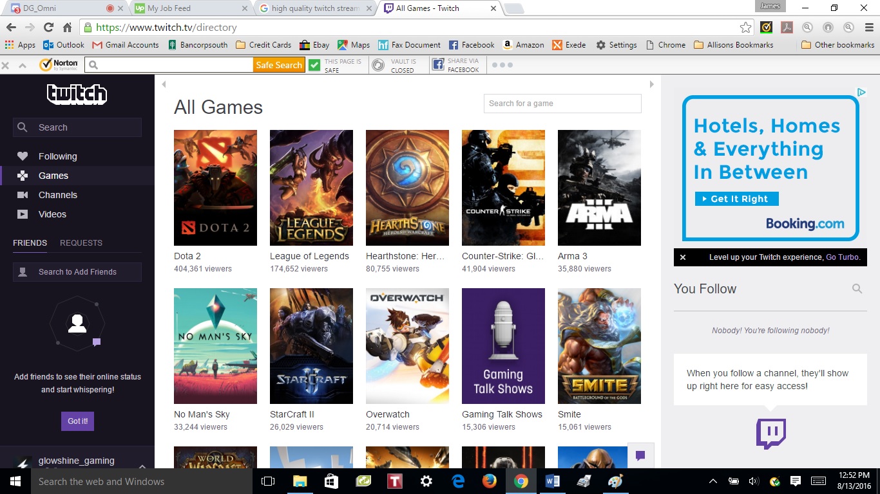This screenshot has height=494, width=880.
Task: Click chat bubble button near scrollbar
Action: (x=640, y=455)
